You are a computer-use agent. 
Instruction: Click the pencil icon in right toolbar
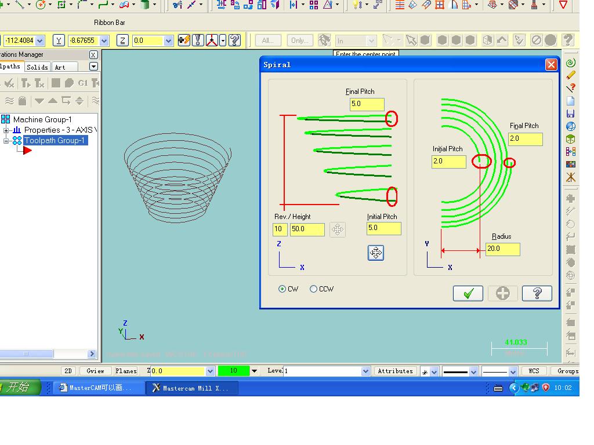[x=571, y=75]
